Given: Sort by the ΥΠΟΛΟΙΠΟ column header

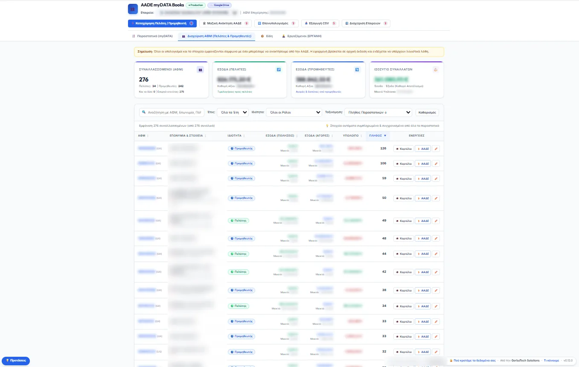Looking at the screenshot, I should click(353, 136).
